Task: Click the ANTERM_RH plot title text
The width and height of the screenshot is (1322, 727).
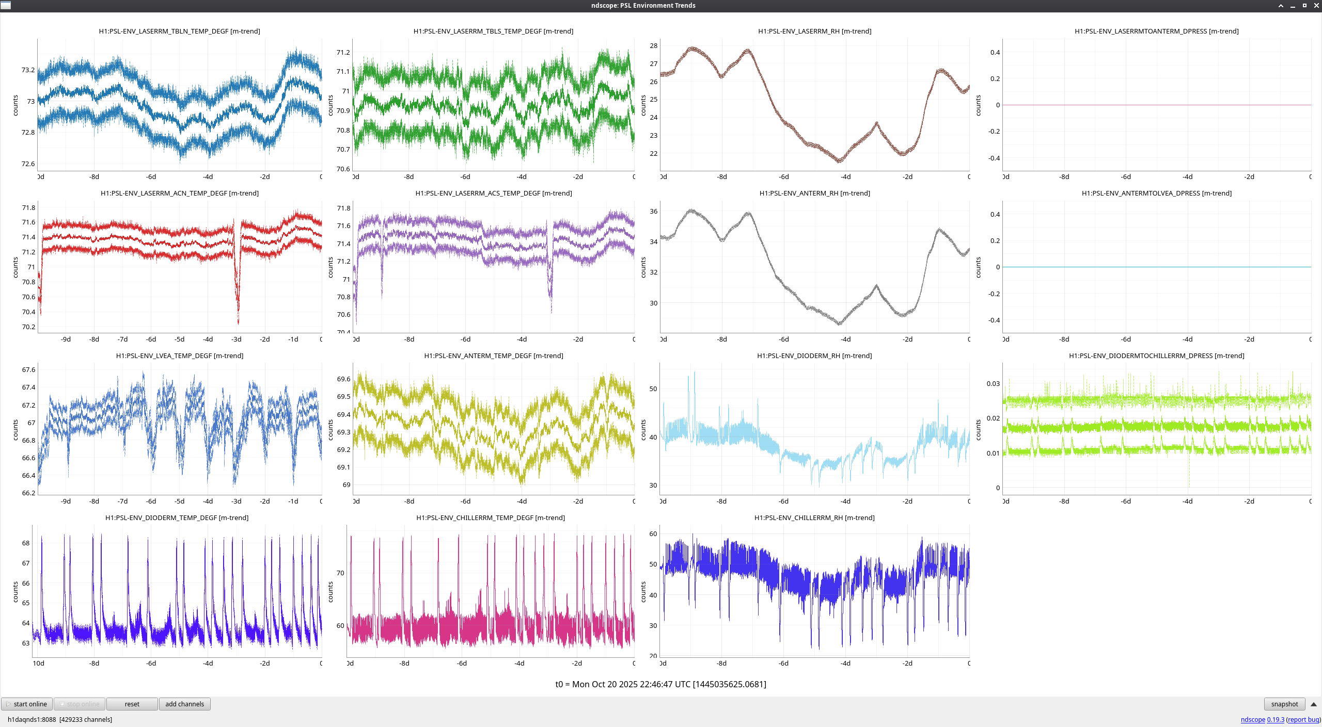Action: [814, 193]
